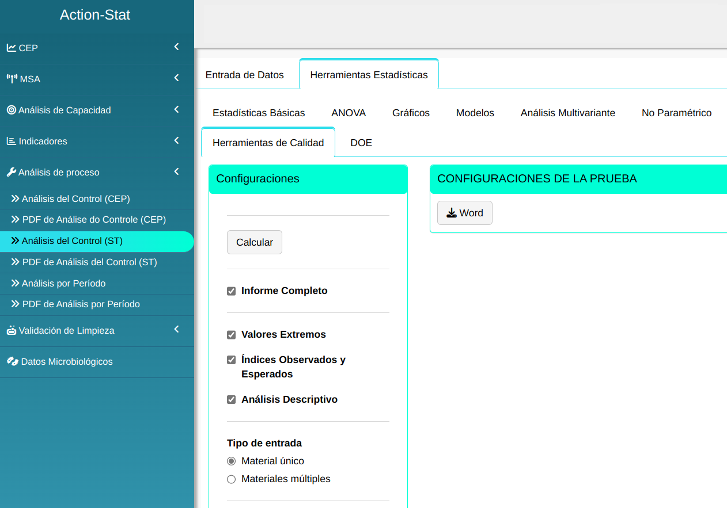Viewport: 727px width, 508px height.
Task: Toggle the Valores Extremos checkbox
Action: coord(232,335)
